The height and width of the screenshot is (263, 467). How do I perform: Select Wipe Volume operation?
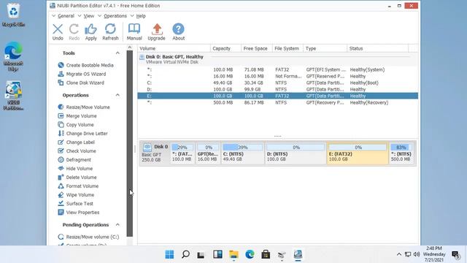pos(76,195)
